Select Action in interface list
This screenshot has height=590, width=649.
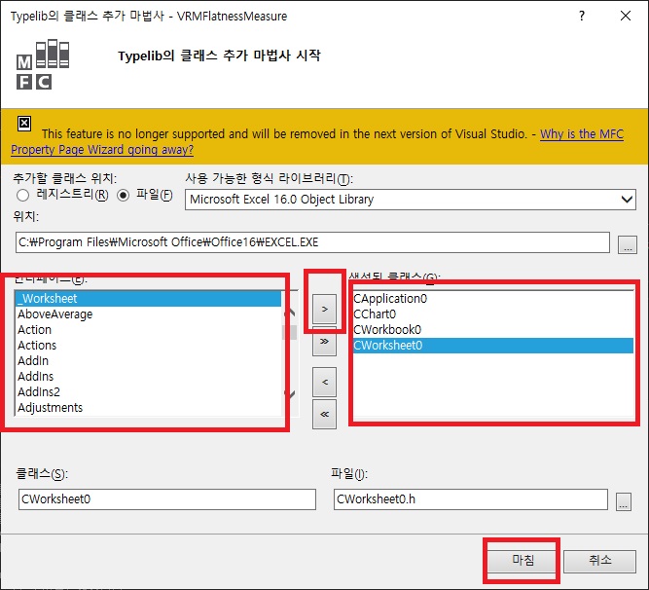point(148,330)
